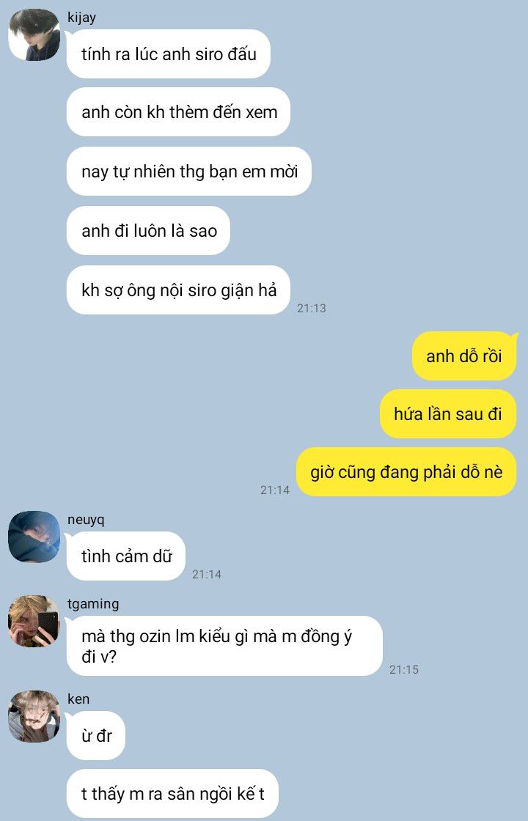Tap the 'anh đi luôn là sao' message
Screen dimensions: 528x821
148,230
